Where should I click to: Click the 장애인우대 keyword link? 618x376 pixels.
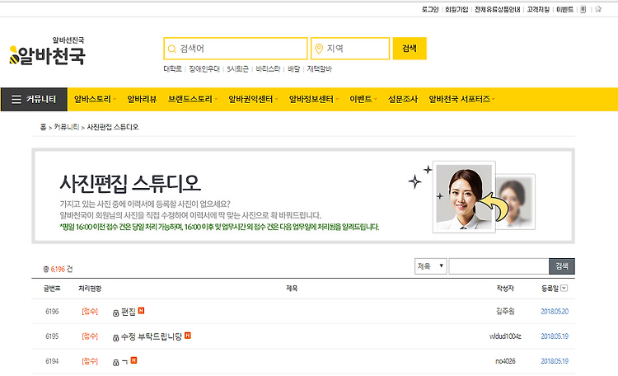point(204,69)
